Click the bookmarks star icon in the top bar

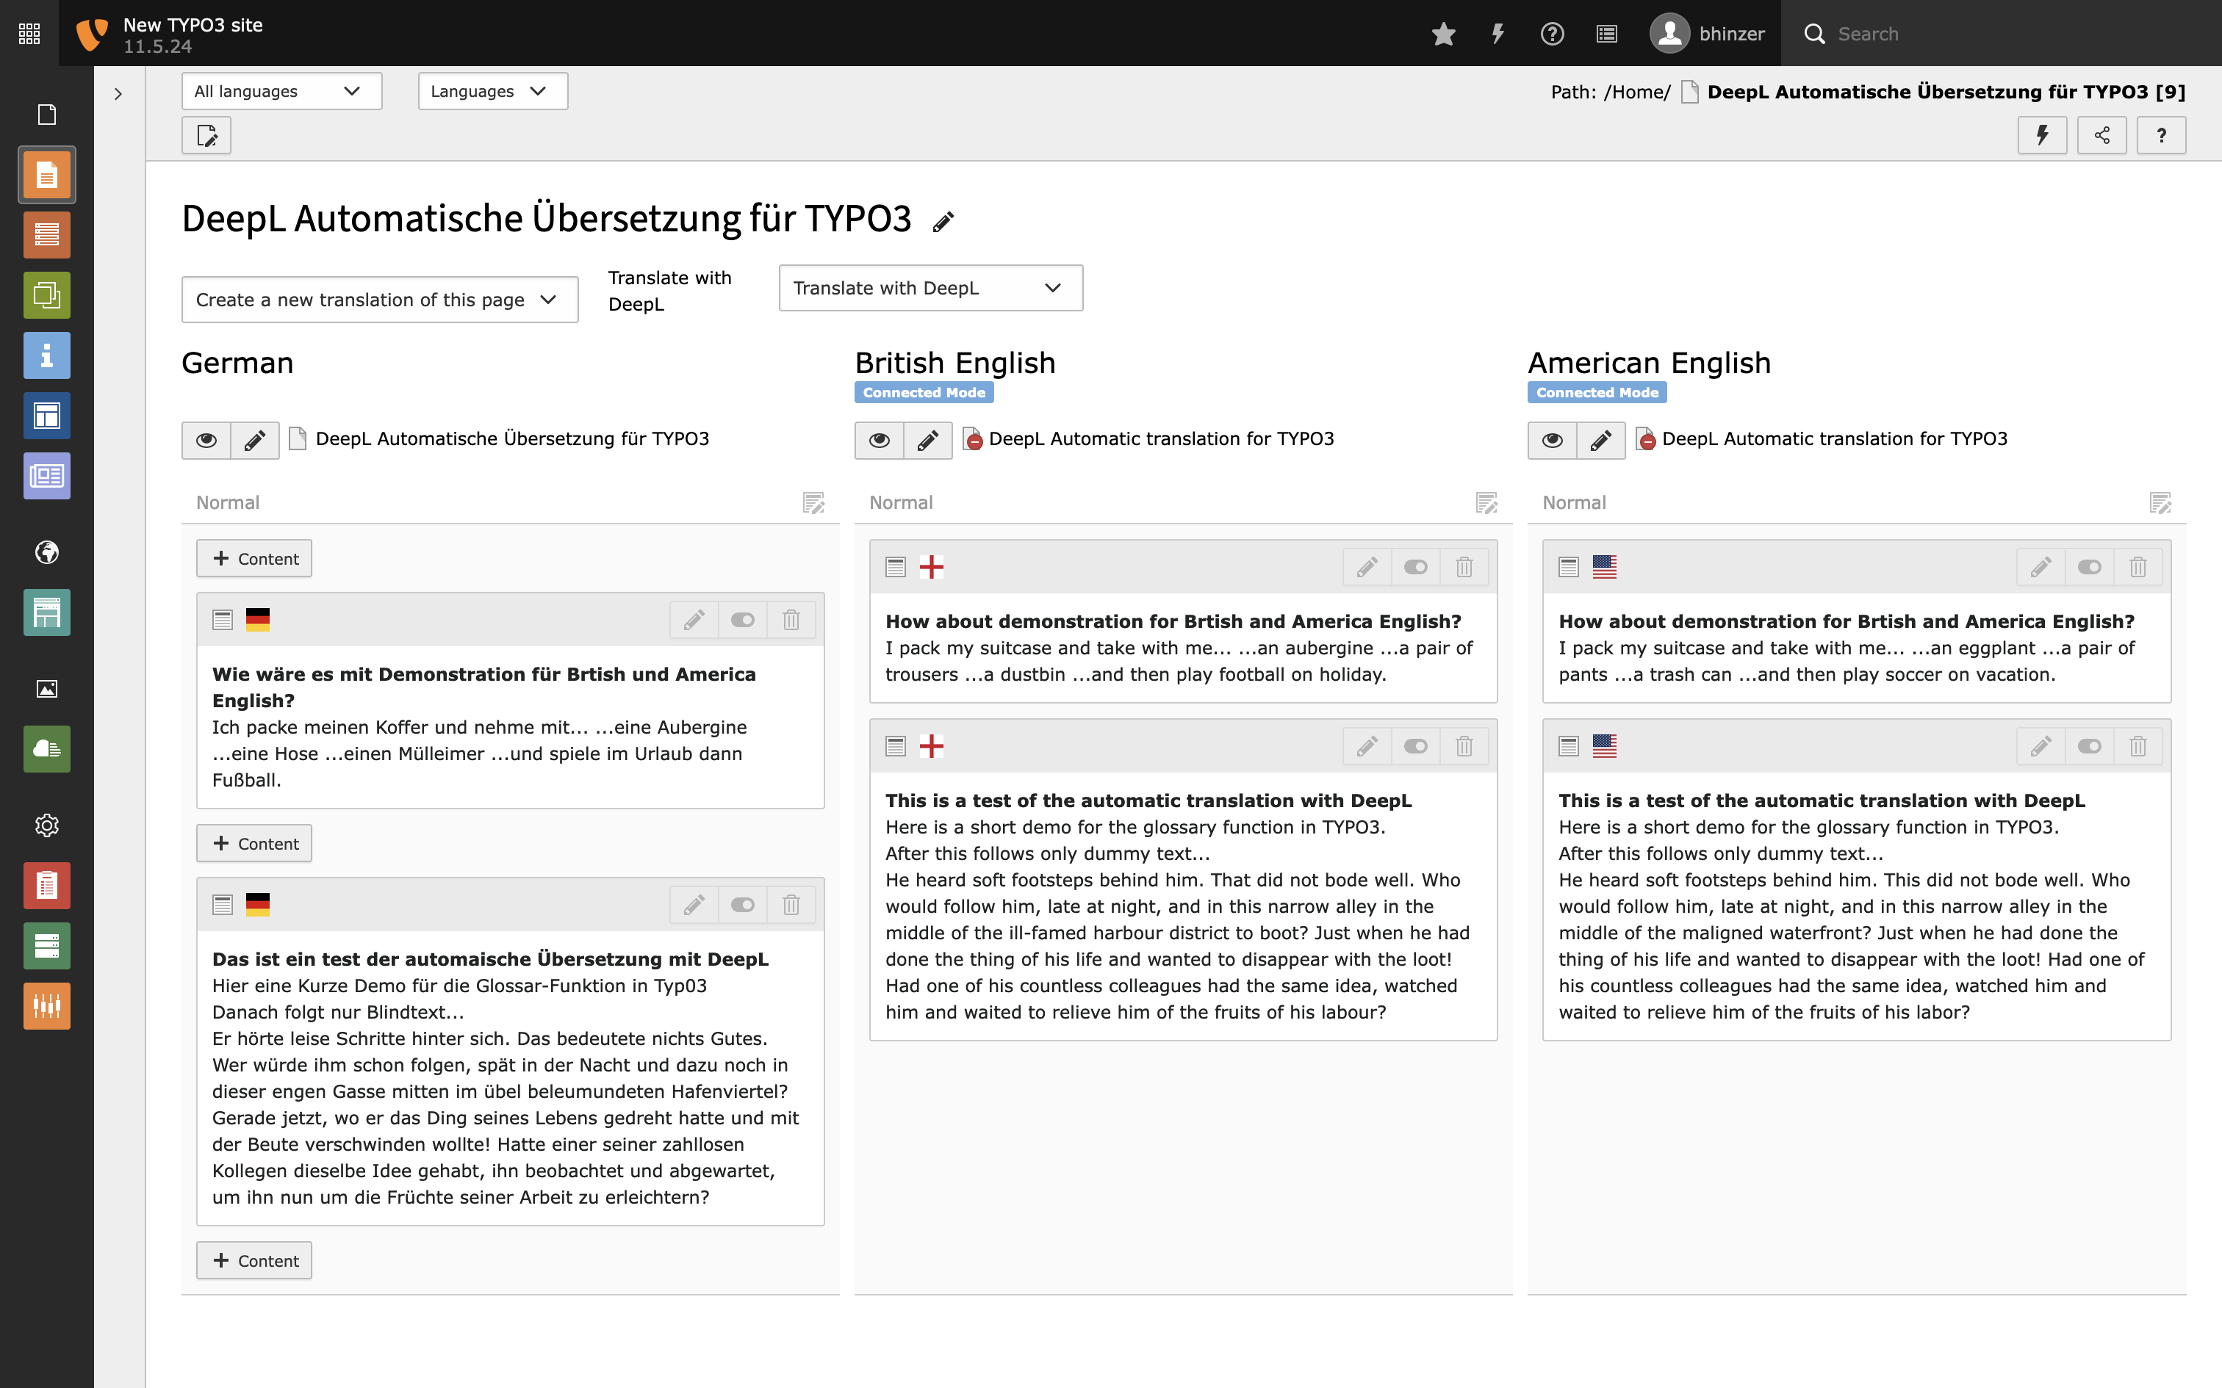pyautogui.click(x=1442, y=33)
